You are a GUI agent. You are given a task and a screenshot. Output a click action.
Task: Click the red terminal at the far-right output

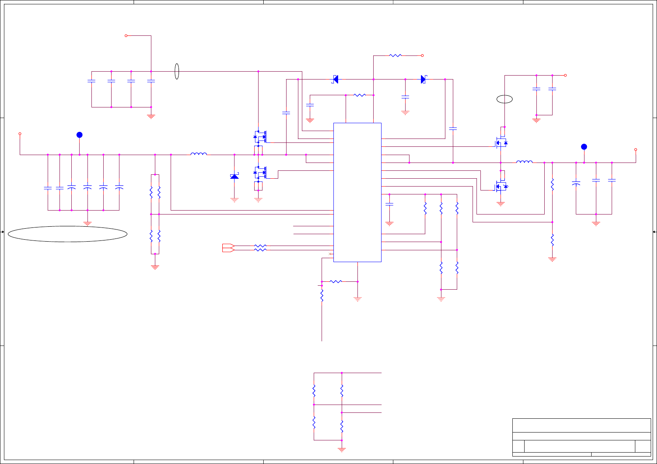click(x=636, y=150)
